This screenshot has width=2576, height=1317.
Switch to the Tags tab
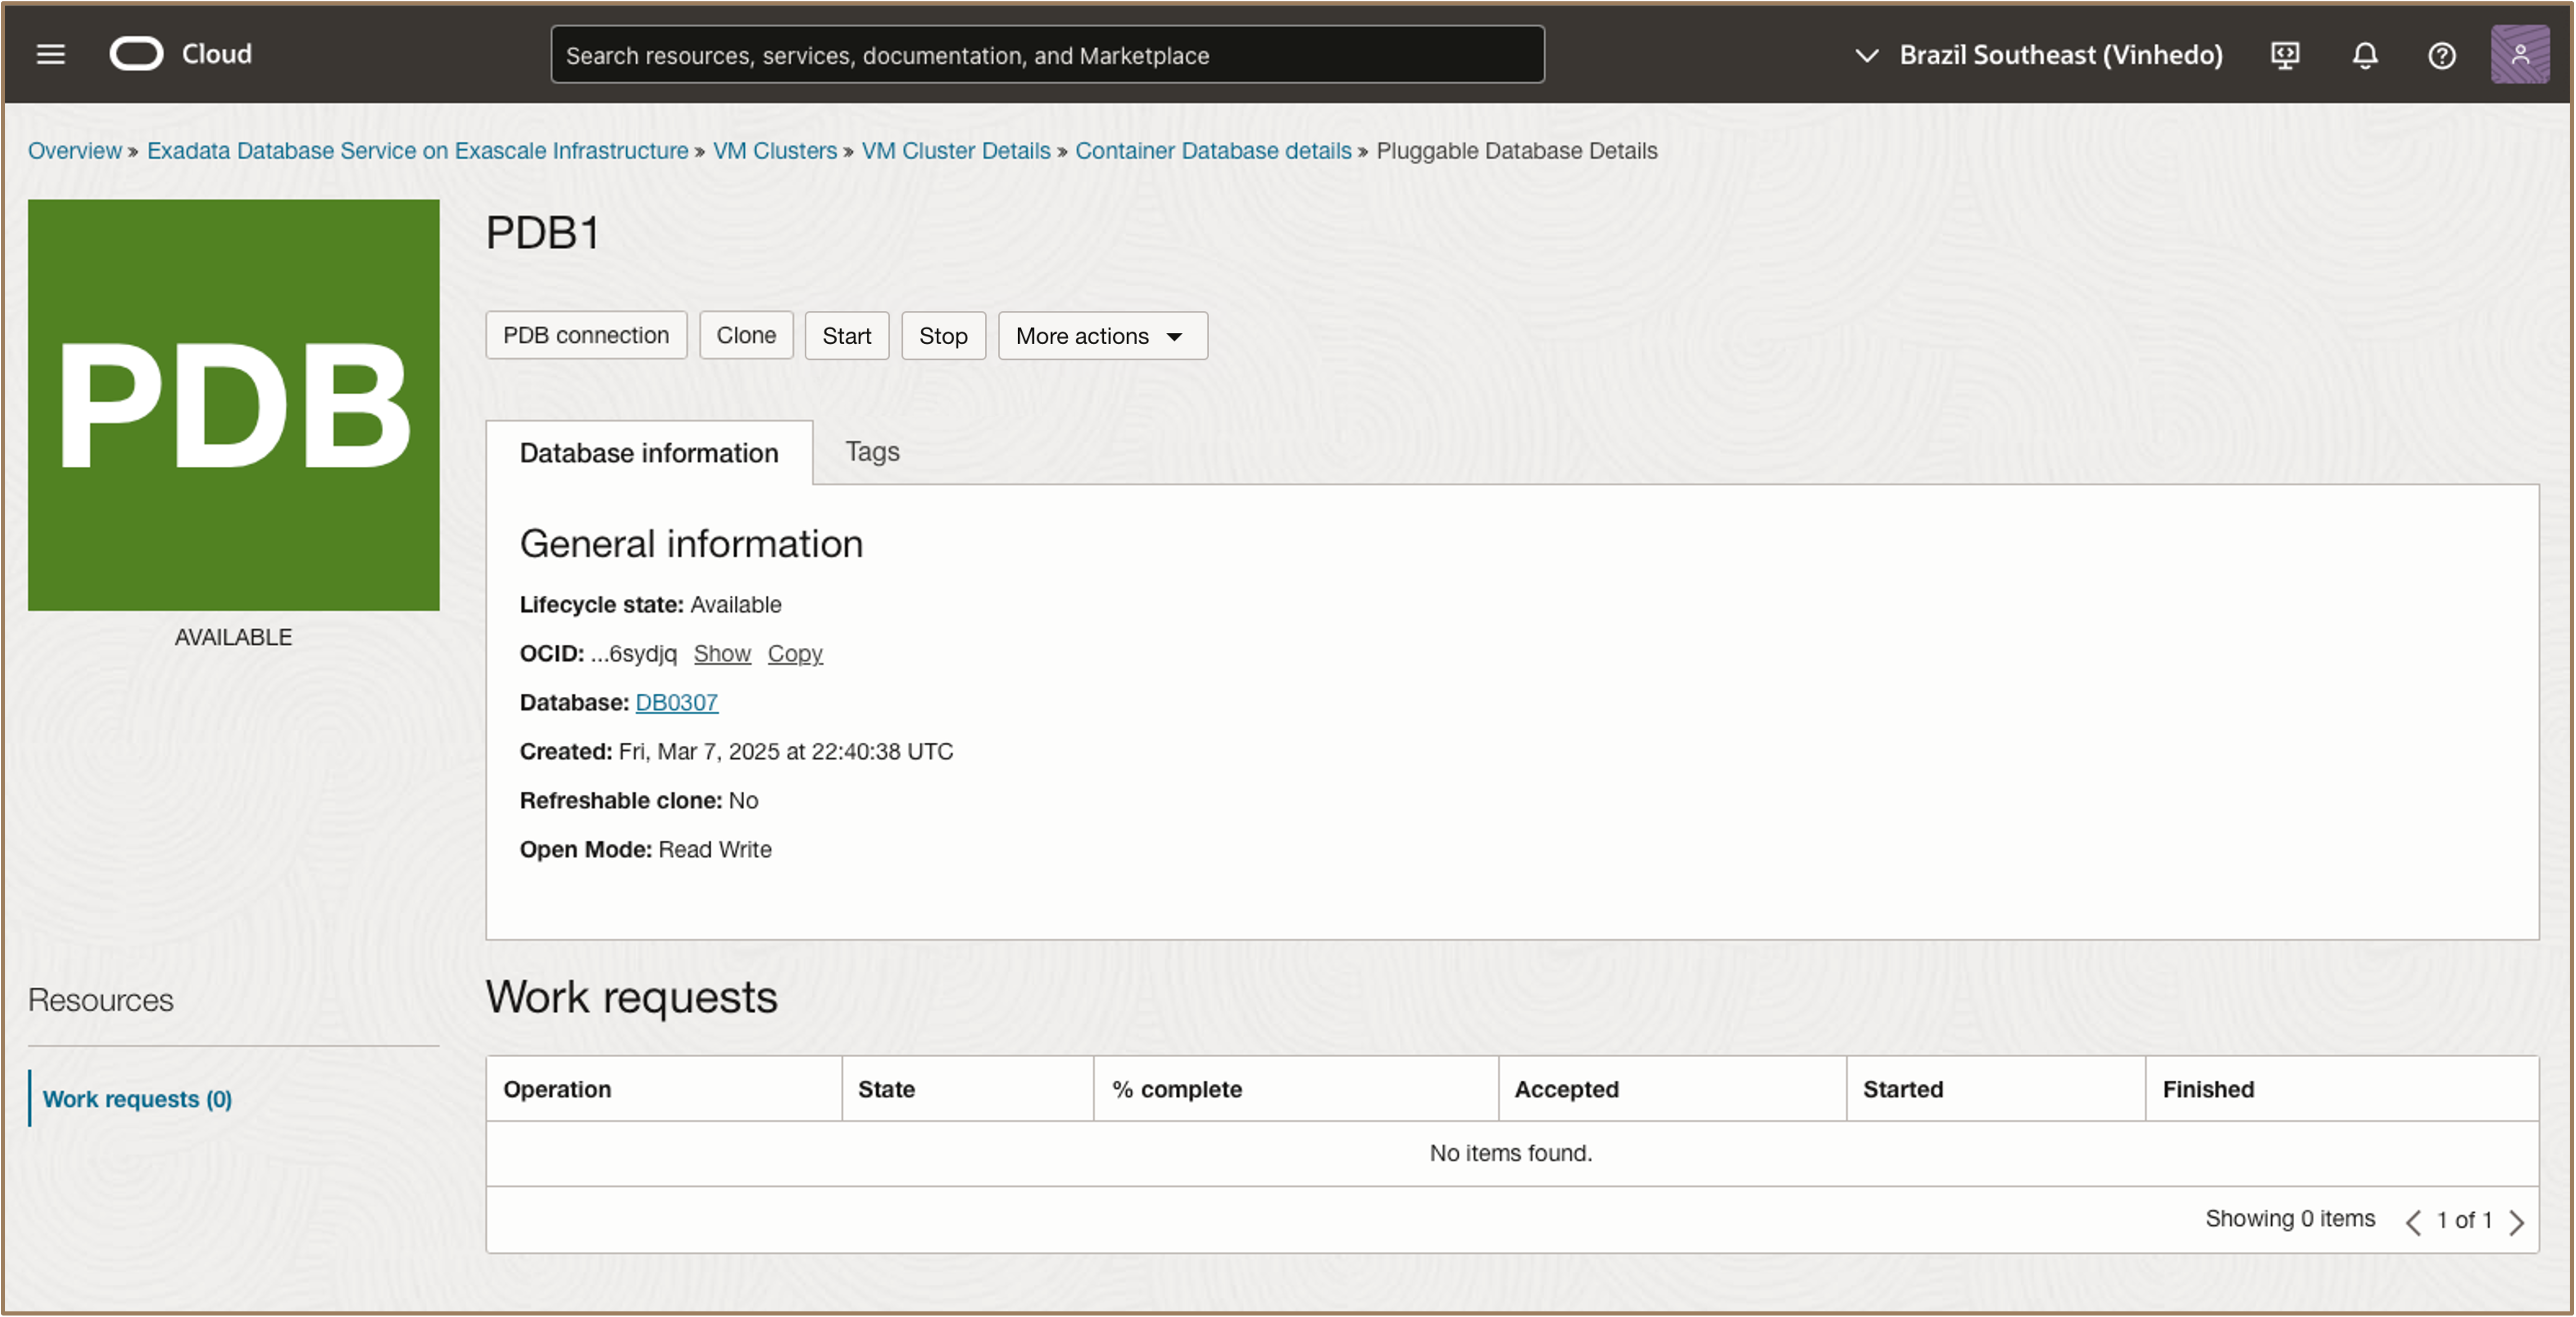coord(872,452)
